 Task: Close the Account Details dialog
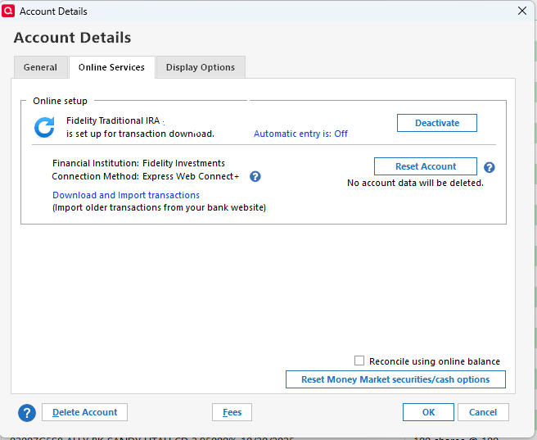tap(522, 11)
